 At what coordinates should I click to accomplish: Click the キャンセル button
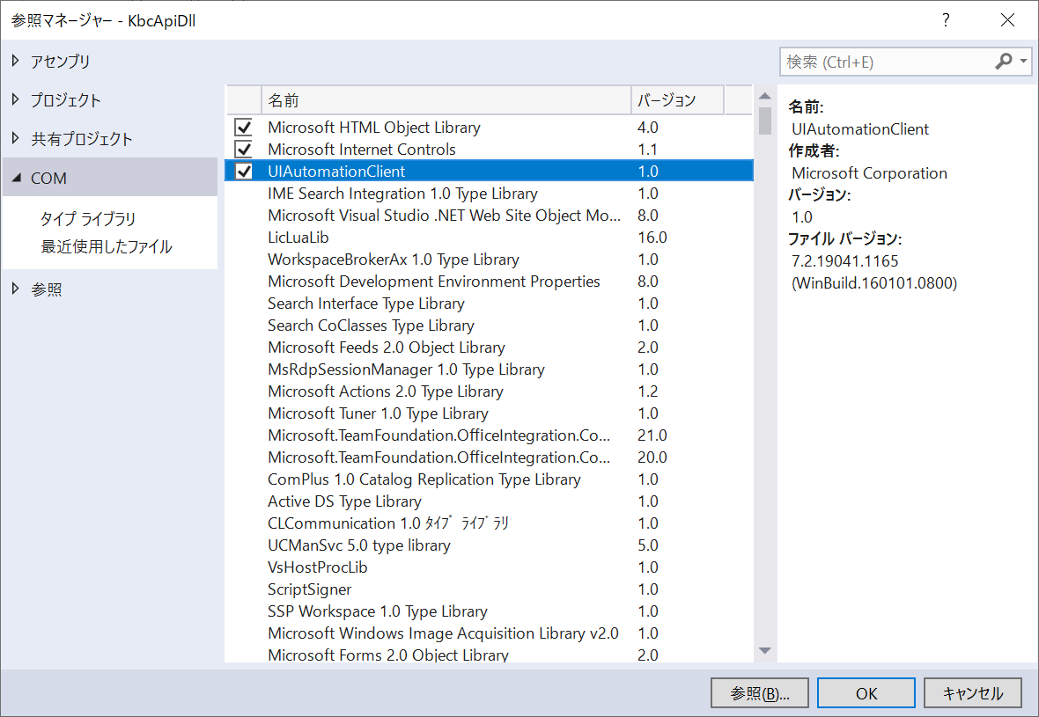973,693
